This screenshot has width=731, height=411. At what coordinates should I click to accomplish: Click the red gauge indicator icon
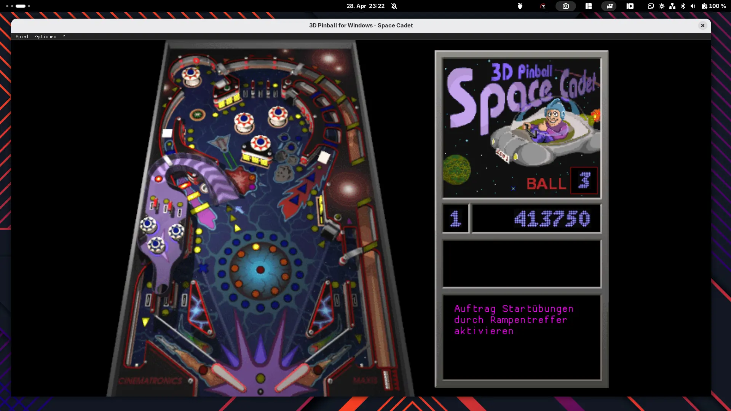click(543, 6)
